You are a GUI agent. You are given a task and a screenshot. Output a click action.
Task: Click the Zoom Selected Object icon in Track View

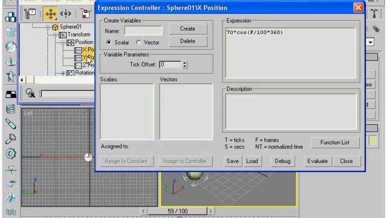30,93
